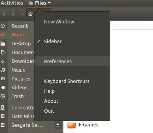153x133 pixels.
Task: Click the Trash bin icon in sidebar
Action: point(3,96)
